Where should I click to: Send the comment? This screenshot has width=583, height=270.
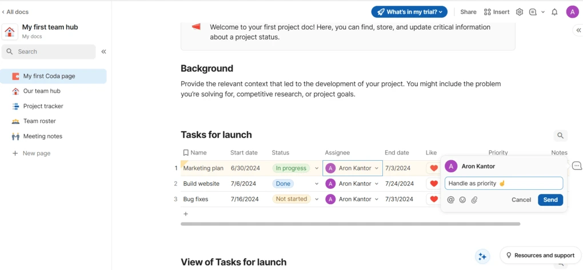coord(550,200)
